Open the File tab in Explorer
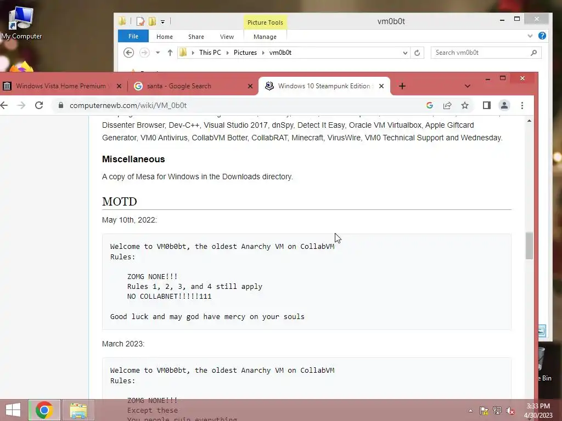The height and width of the screenshot is (421, 562). coord(133,36)
